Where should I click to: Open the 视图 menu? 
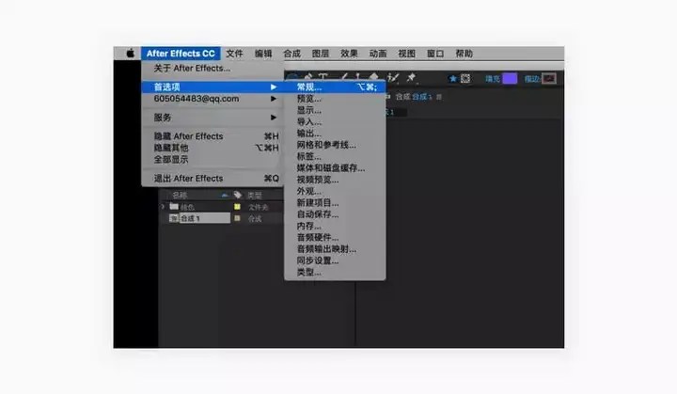pyautogui.click(x=406, y=54)
